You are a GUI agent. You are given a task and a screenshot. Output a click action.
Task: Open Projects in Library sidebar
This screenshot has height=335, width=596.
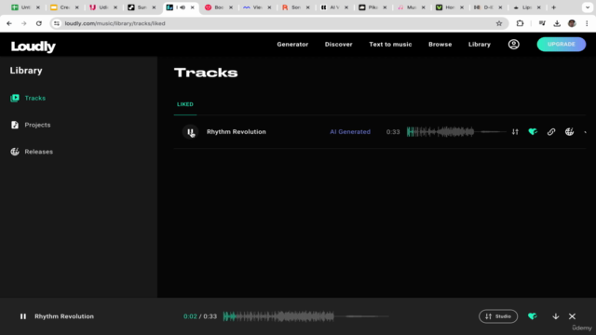click(37, 125)
